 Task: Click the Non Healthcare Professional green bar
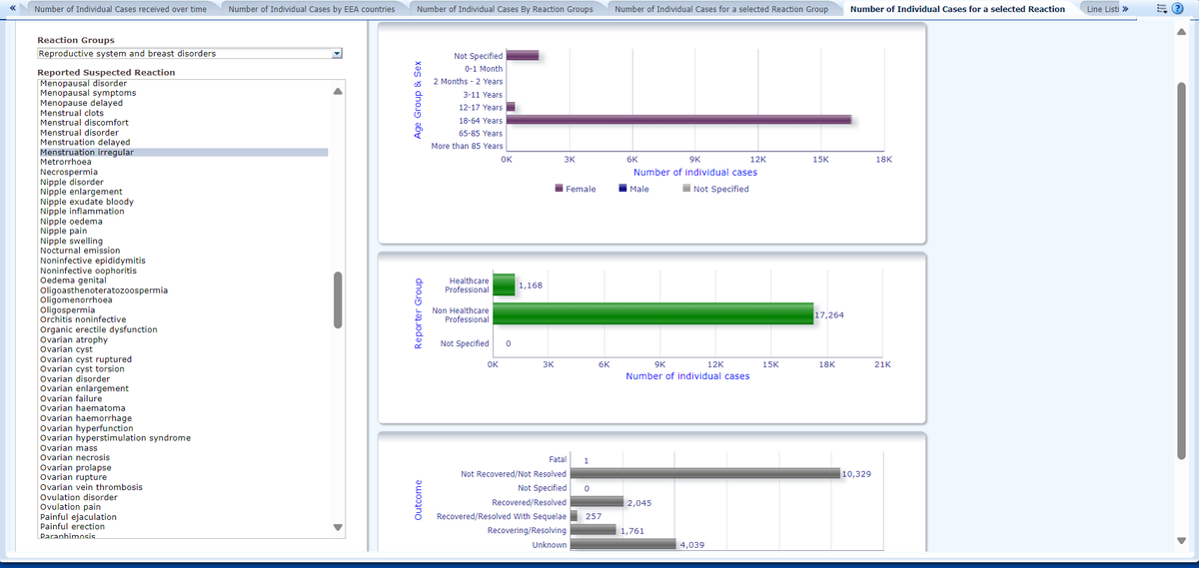653,313
